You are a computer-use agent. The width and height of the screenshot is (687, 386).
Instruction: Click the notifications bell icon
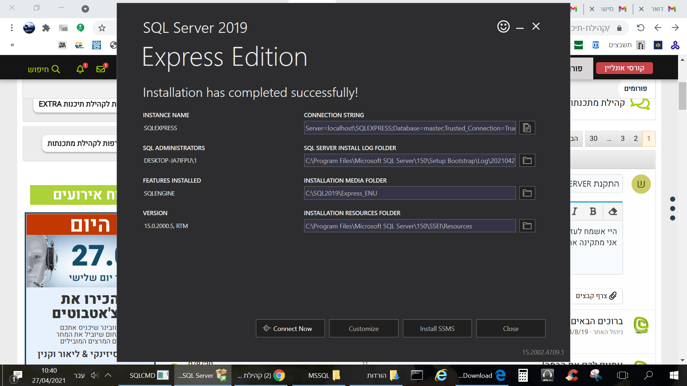pyautogui.click(x=80, y=69)
